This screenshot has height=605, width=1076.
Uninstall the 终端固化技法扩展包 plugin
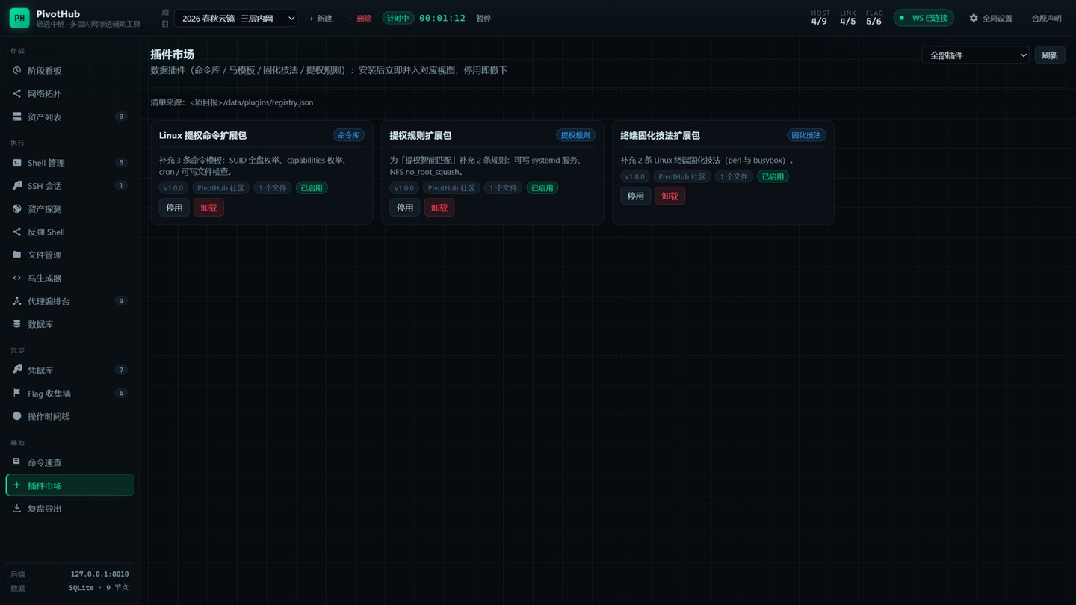click(x=670, y=196)
